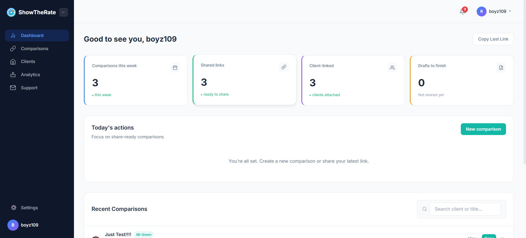The image size is (526, 238).
Task: Open the Client-linked card
Action: click(x=353, y=81)
